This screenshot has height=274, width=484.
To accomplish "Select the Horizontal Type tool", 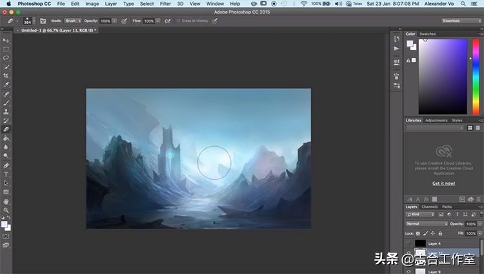I will (6, 174).
